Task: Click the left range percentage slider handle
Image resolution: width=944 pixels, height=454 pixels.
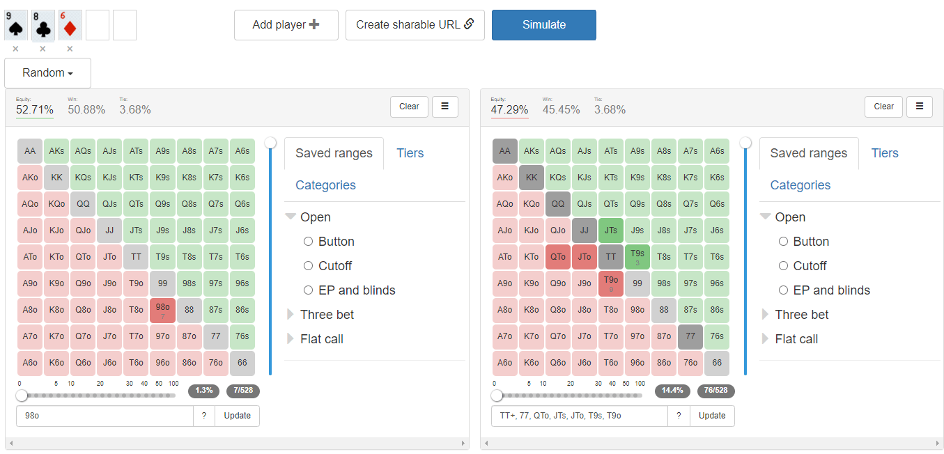Action: point(22,396)
